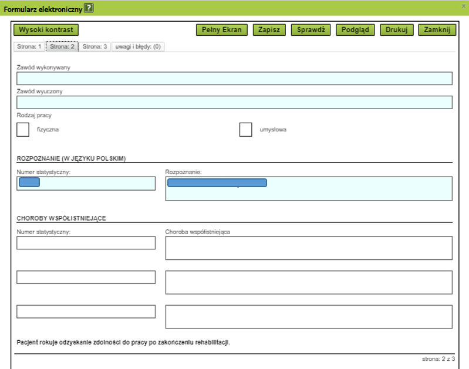Screen dimensions: 469x369
Task: Check the fizyczna work type box
Action: (23, 130)
